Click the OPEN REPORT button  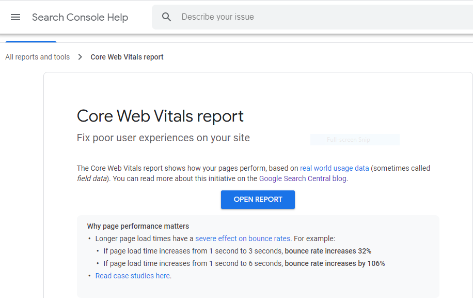(258, 200)
